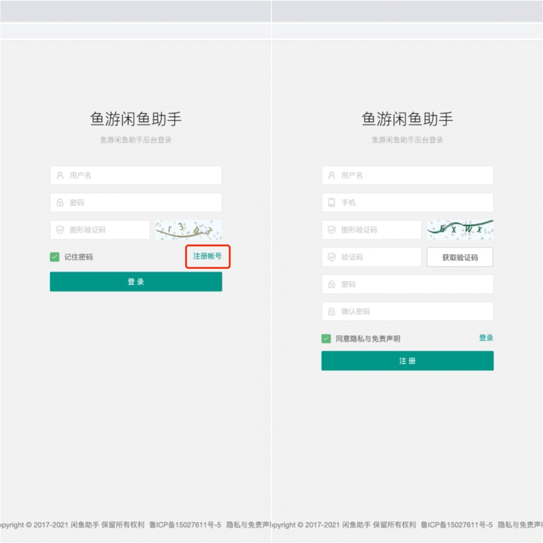Click the shield icon in login captcha field

point(60,230)
